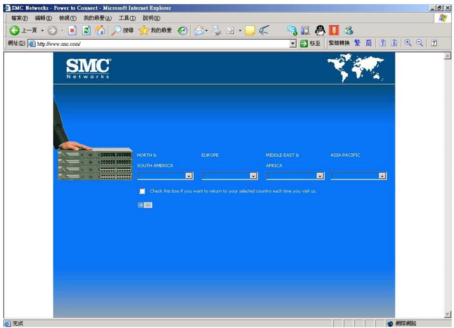Viewport: 454px width, 328px height.
Task: Click the second document conversion icon
Action: pyautogui.click(x=394, y=43)
